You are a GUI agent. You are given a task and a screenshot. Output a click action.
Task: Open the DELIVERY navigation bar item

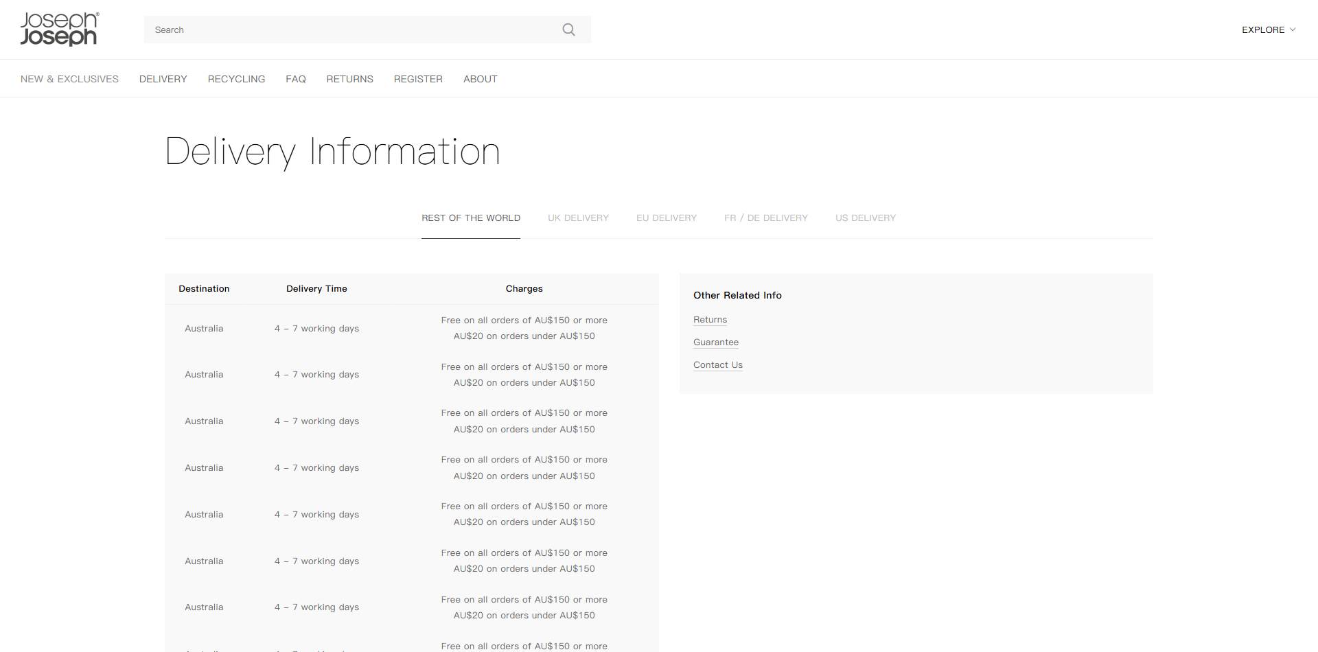163,79
